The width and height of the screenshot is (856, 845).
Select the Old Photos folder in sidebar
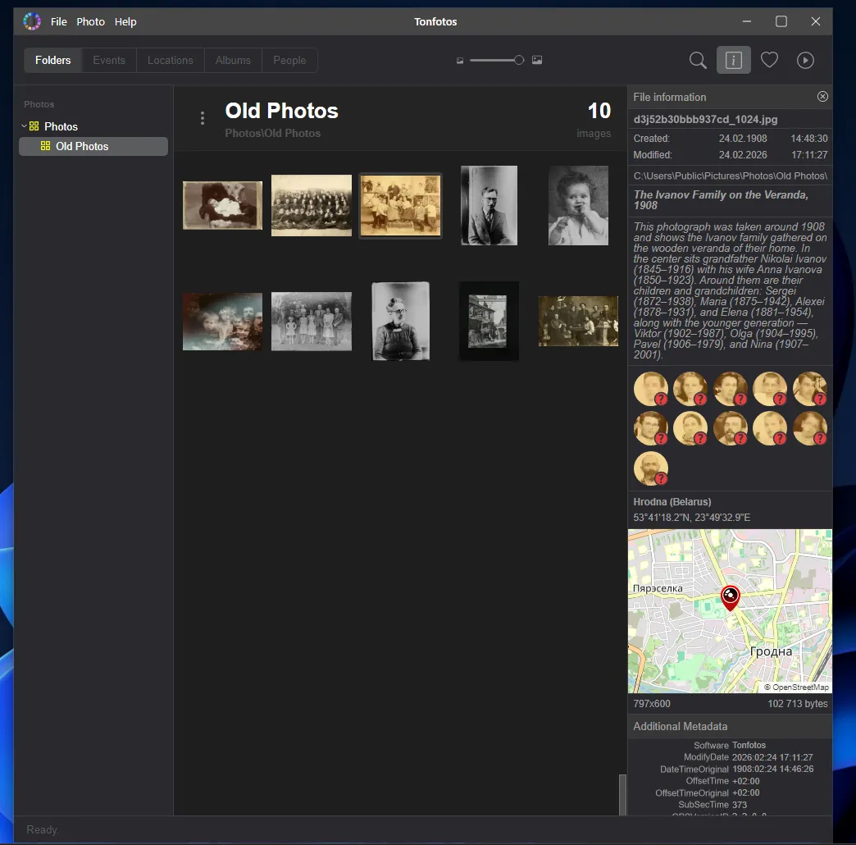(x=82, y=146)
